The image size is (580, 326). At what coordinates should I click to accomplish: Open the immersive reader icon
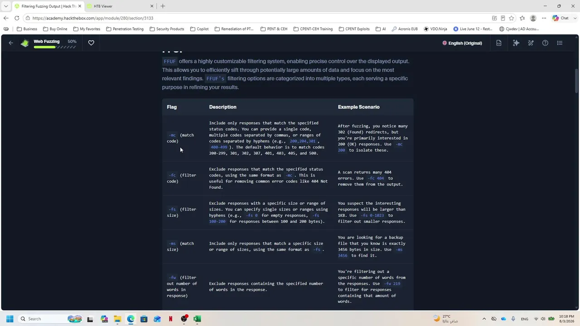tap(503, 18)
